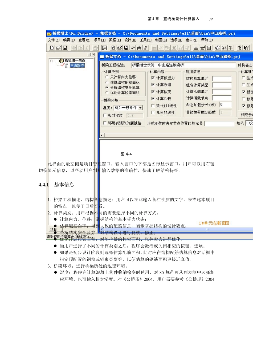253x358 pixels.
Task: Click the grayed-out scissors Cut icon
Action: [87, 48]
